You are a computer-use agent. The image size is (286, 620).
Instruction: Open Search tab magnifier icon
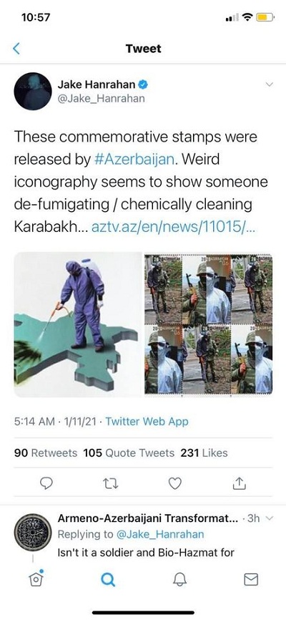(x=108, y=580)
